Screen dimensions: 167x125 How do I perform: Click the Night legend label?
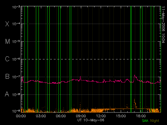click(155, 121)
